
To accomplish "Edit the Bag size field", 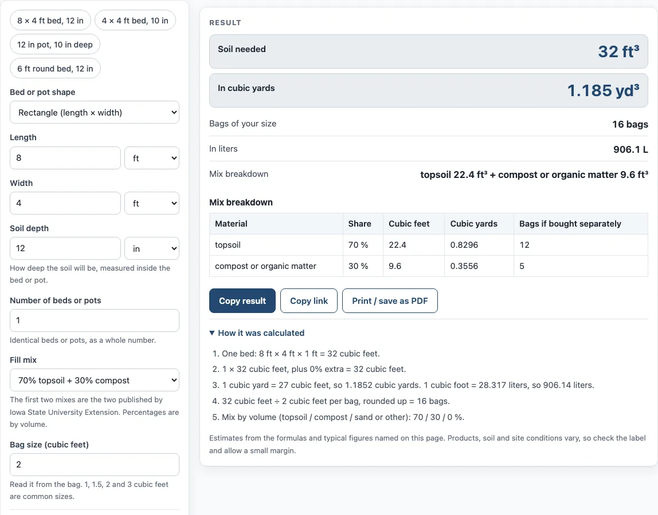I will (95, 465).
